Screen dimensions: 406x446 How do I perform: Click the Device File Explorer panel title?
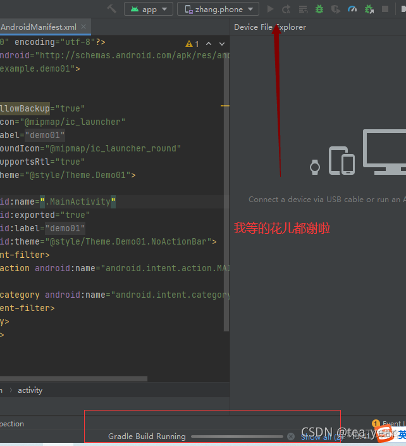pyautogui.click(x=270, y=27)
